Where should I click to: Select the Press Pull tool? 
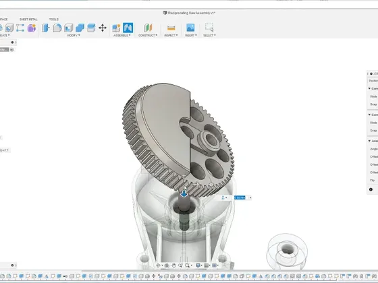coord(46,28)
